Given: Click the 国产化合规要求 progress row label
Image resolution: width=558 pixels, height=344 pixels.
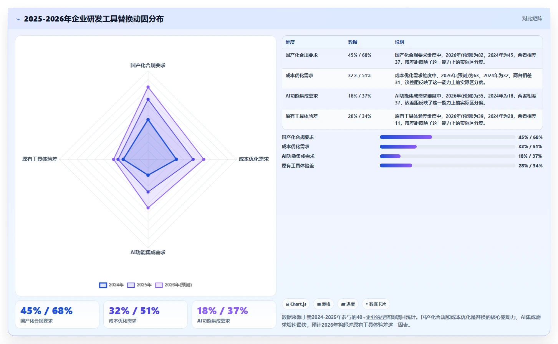Looking at the screenshot, I should 298,137.
